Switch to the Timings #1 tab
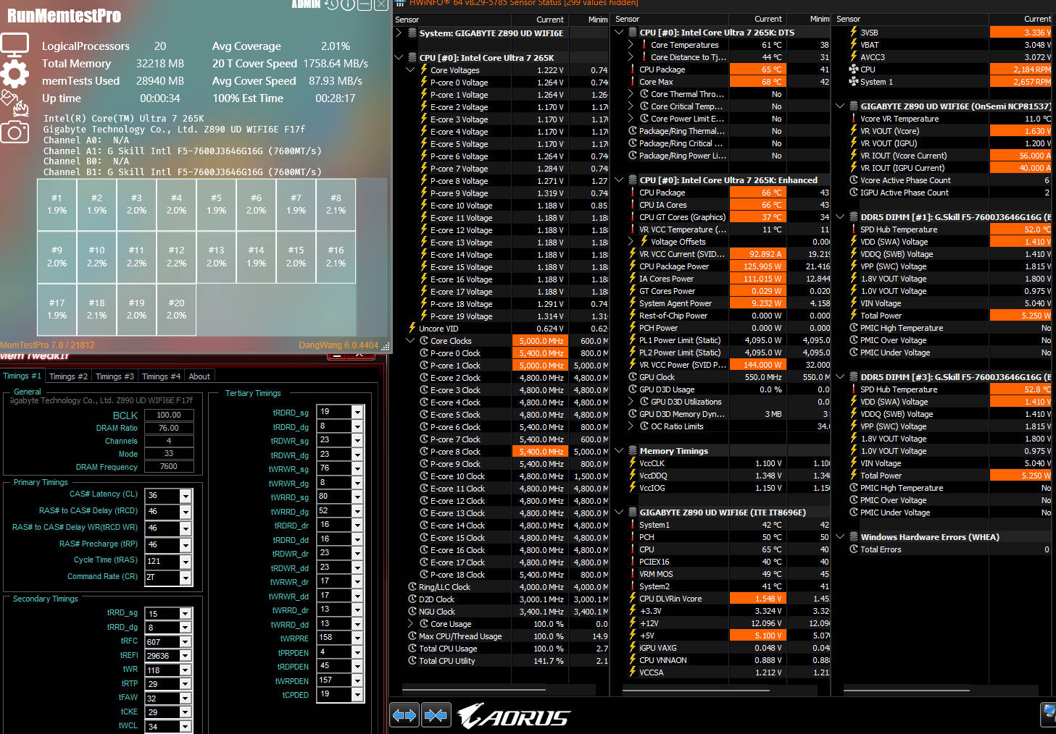 pos(22,376)
